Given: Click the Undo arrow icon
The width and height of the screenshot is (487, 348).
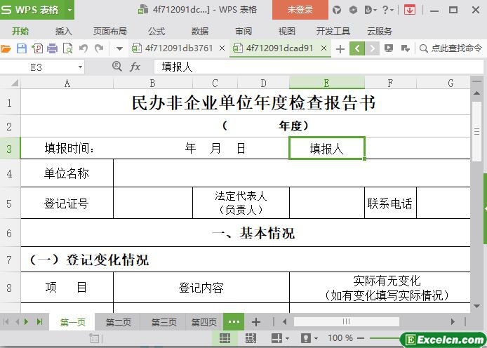Looking at the screenshot, I should point(84,48).
